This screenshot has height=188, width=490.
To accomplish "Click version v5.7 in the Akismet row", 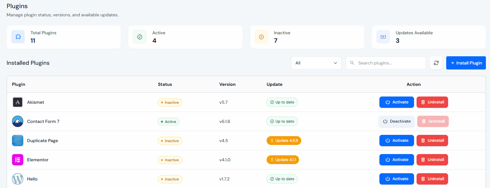I will click(x=224, y=102).
